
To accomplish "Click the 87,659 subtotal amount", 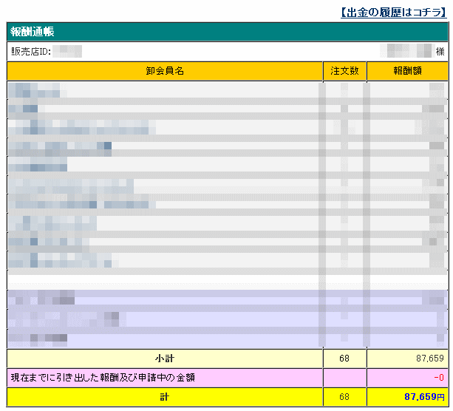I will click(x=430, y=359).
